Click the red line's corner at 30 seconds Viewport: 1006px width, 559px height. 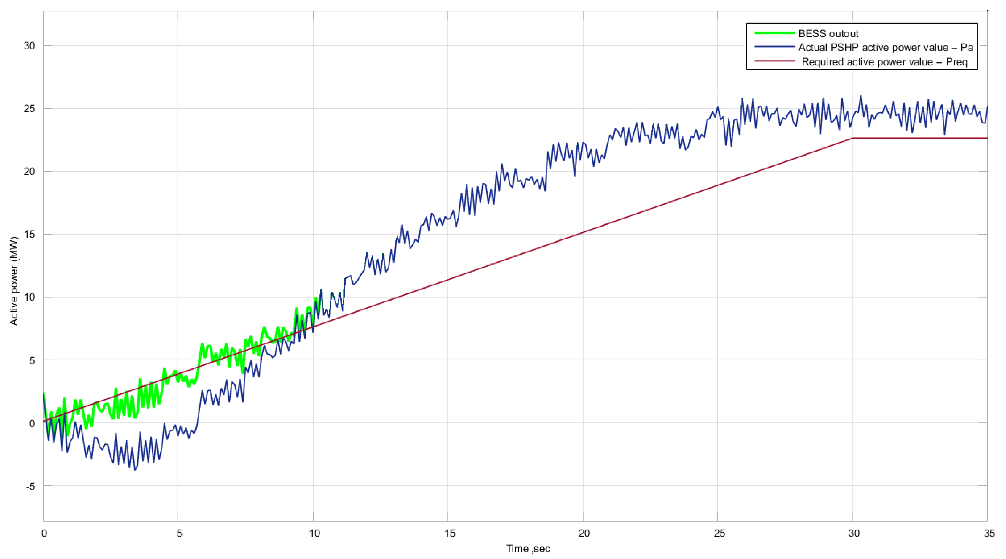pos(852,138)
